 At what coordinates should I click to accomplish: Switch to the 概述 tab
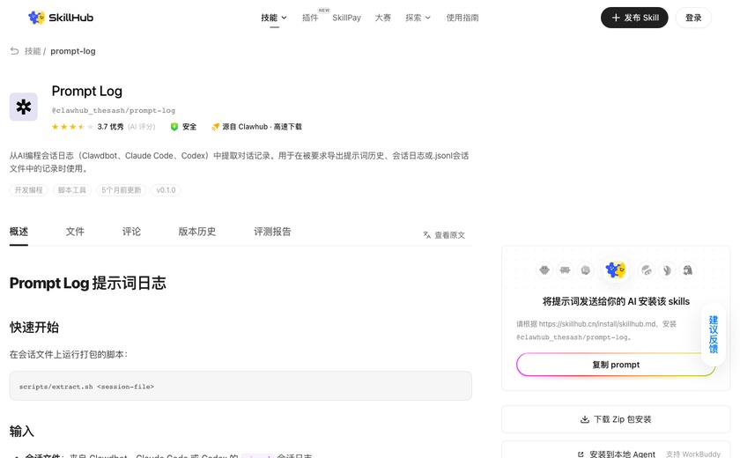(x=18, y=232)
